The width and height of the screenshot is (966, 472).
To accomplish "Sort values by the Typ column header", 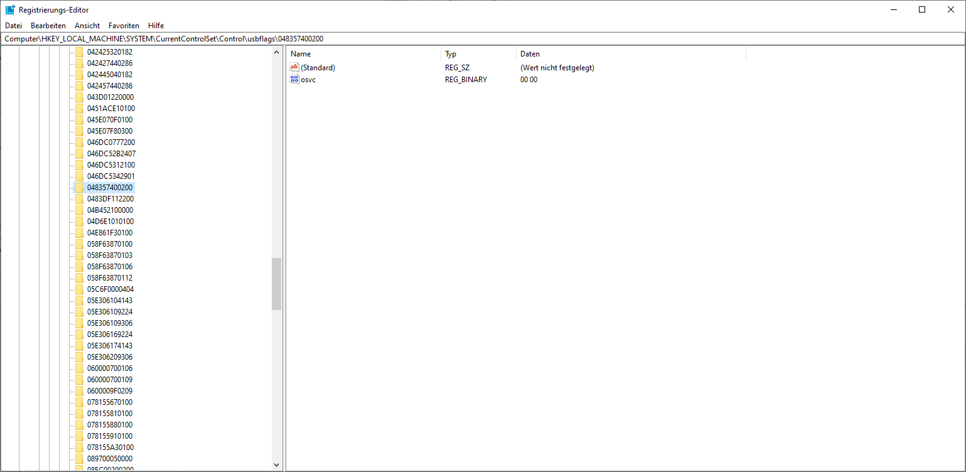I will (477, 54).
